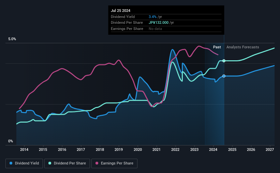280x173 pixels.
Task: Click the 'Dividend Yield' tooltip row label
Action: [x=123, y=17]
